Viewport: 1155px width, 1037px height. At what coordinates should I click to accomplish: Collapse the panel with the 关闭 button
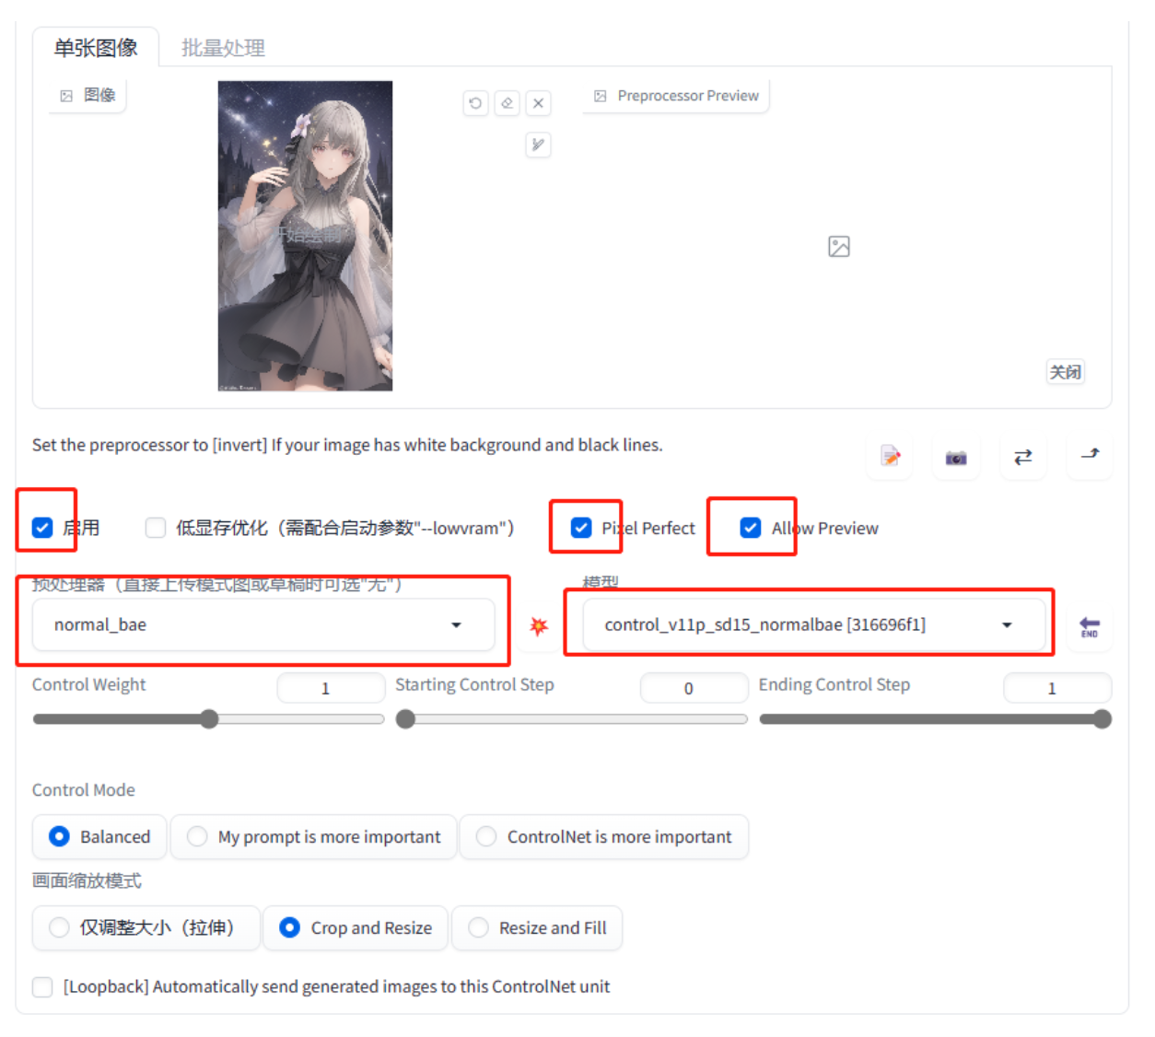[x=1065, y=371]
